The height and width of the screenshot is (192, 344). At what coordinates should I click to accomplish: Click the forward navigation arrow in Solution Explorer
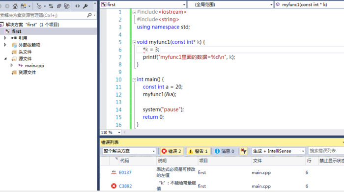point(7,6)
